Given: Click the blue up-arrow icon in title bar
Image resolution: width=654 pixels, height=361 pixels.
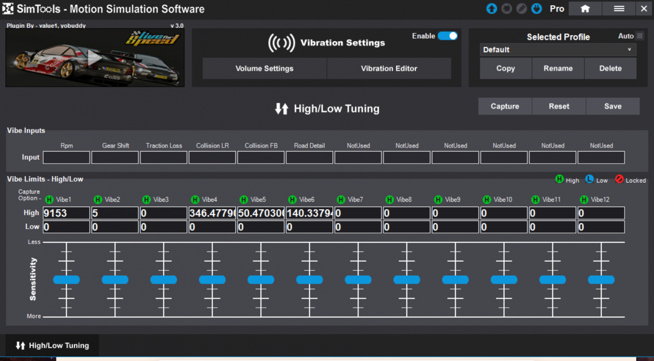Looking at the screenshot, I should pyautogui.click(x=491, y=9).
